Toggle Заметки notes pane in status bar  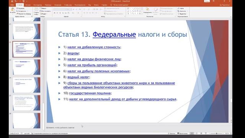[171, 133]
